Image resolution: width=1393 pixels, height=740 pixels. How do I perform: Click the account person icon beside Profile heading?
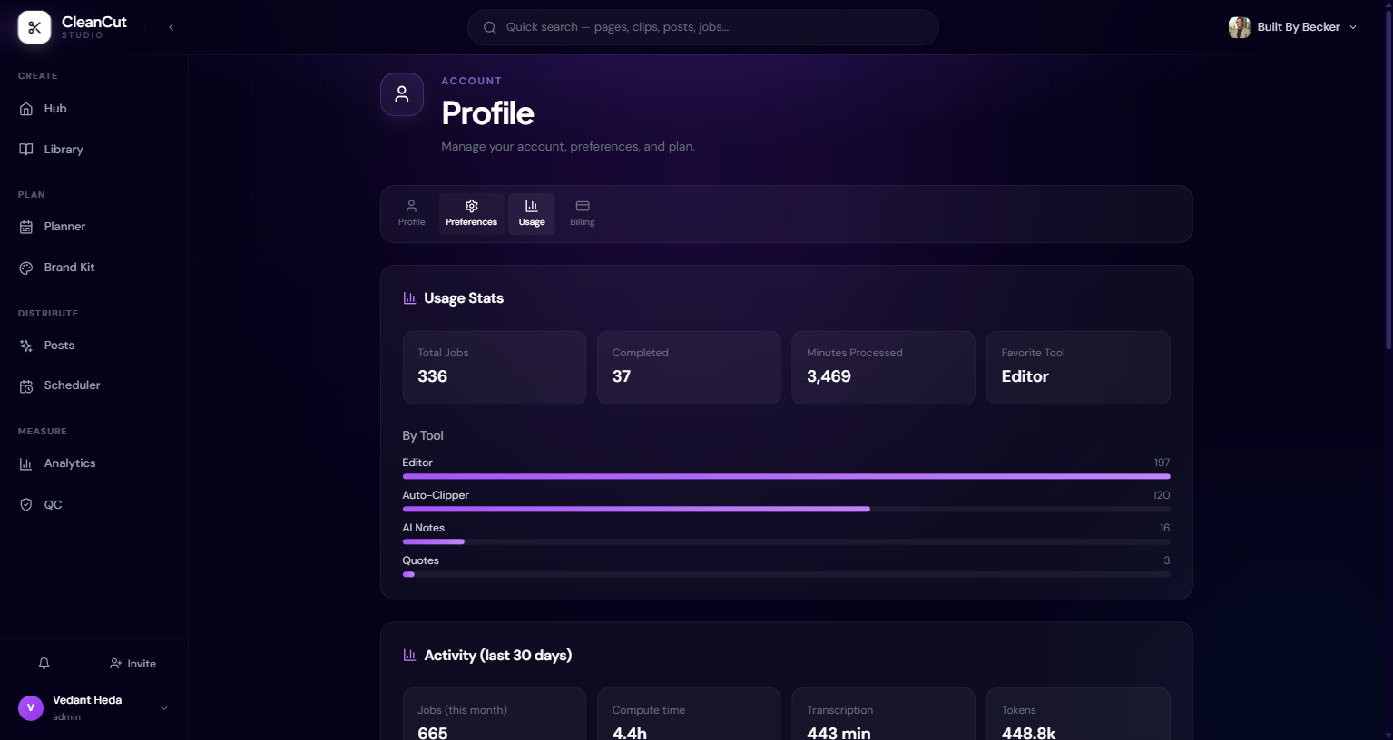[x=402, y=94]
